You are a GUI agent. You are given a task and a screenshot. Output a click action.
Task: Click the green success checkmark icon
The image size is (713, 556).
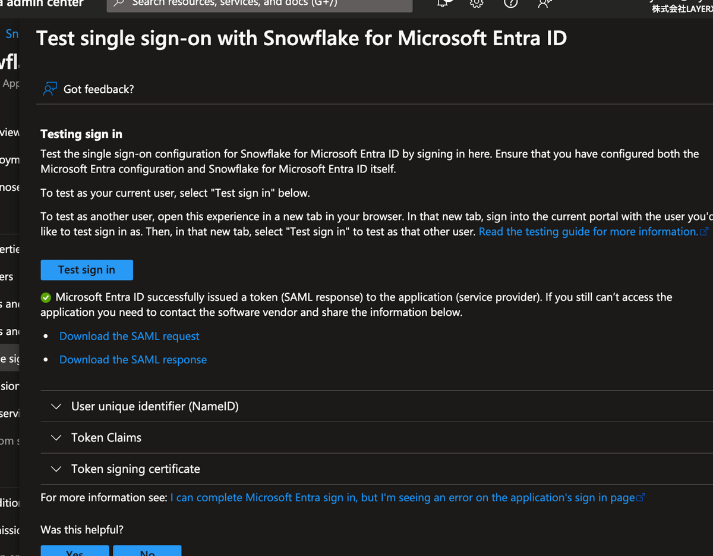(46, 297)
